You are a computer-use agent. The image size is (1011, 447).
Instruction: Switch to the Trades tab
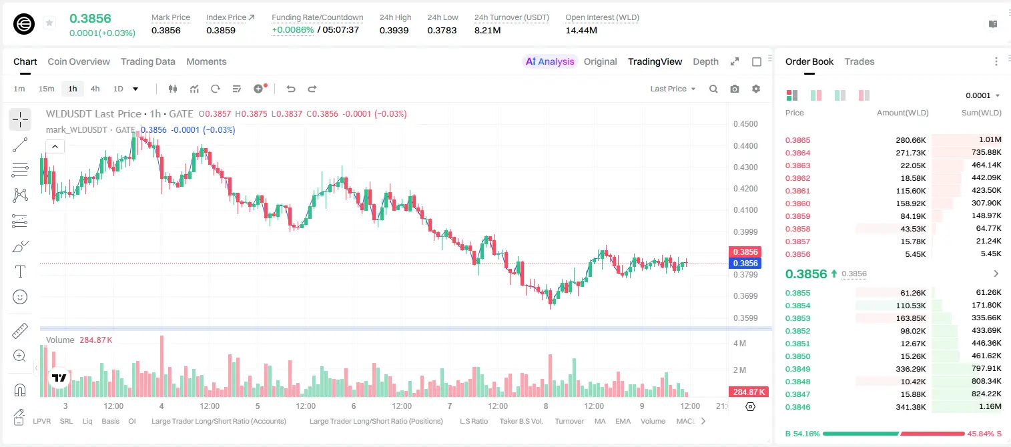[859, 61]
